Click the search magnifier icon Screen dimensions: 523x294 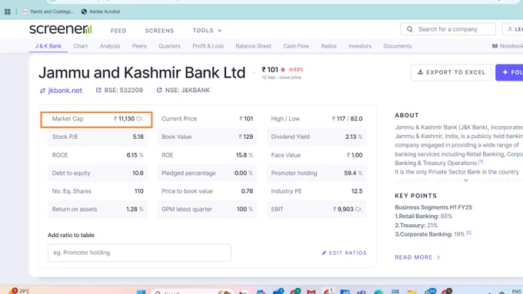(410, 29)
